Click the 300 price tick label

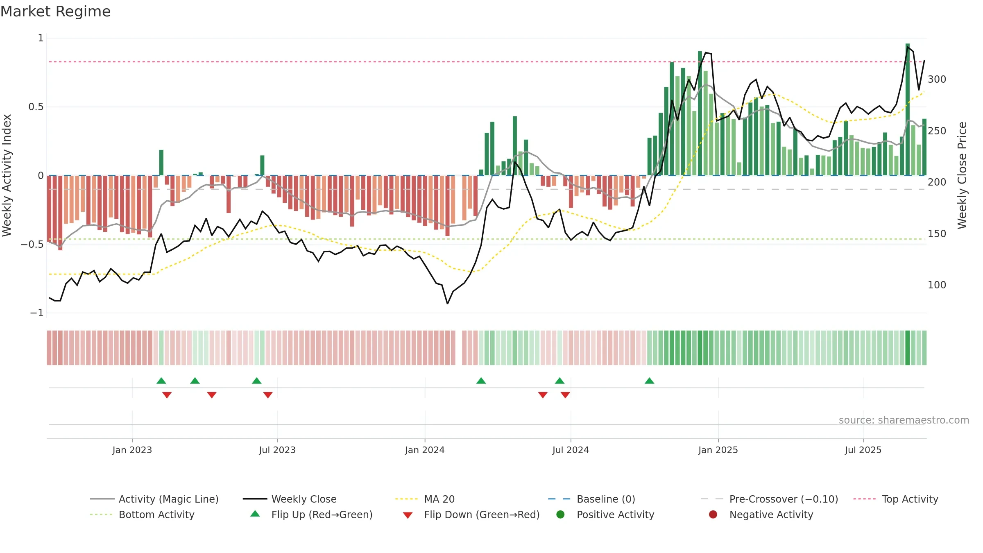coord(937,79)
